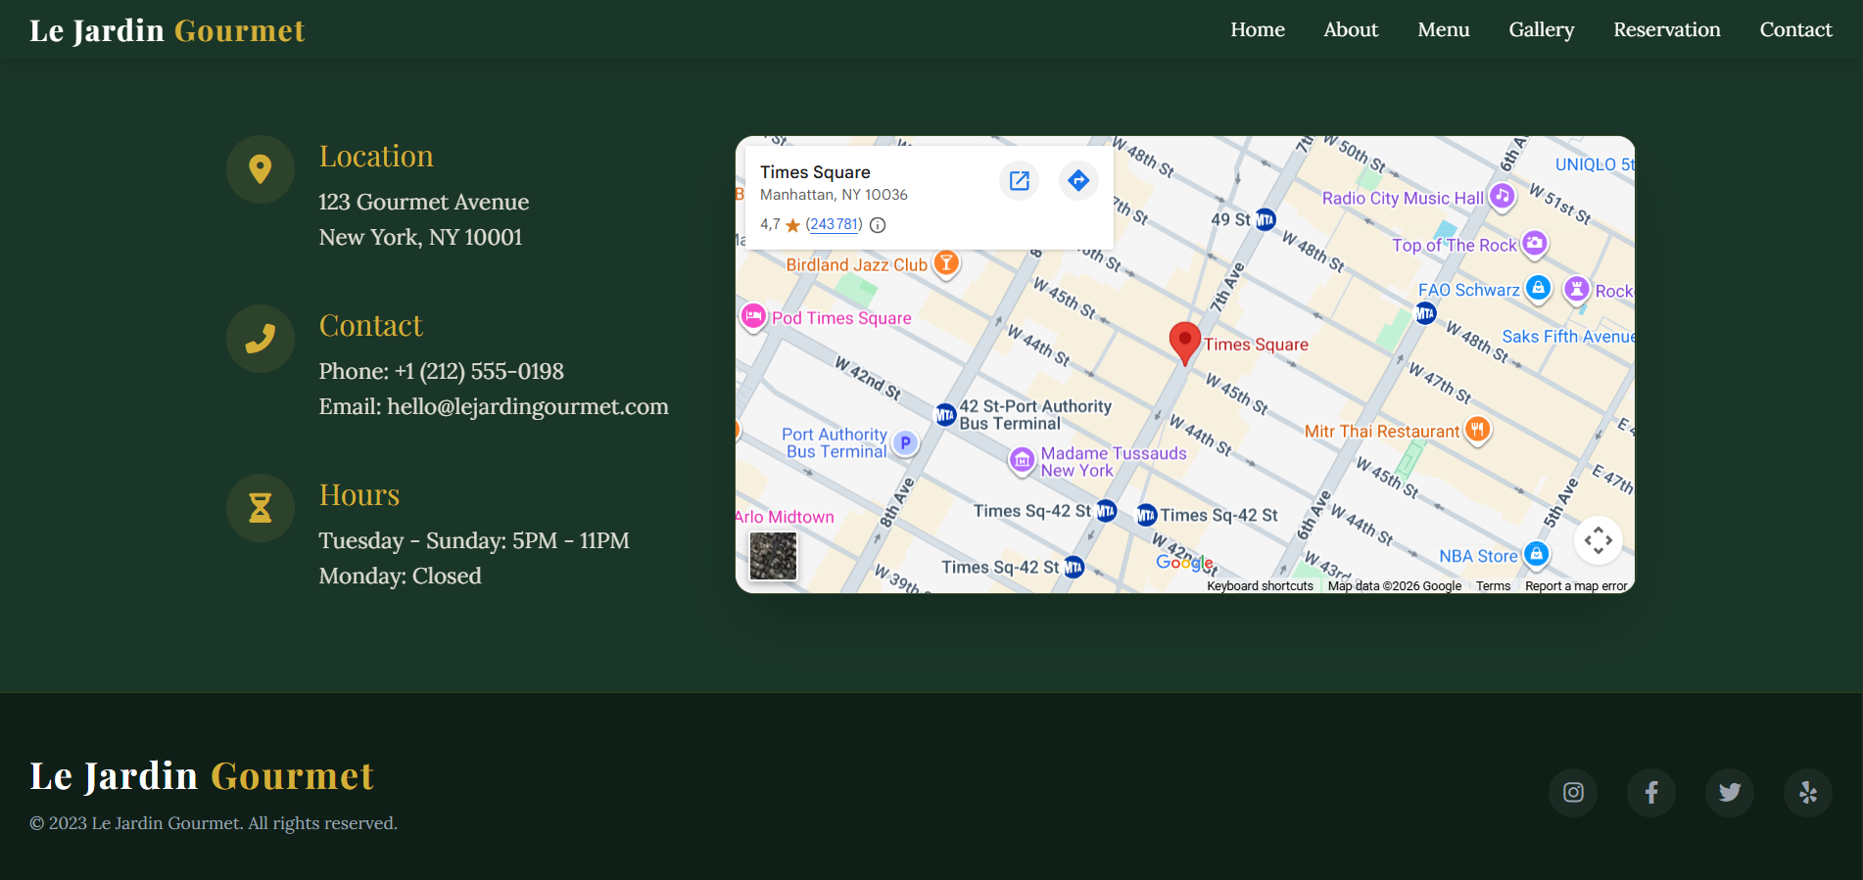This screenshot has width=1863, height=880.
Task: Open the Twitter footer icon
Action: 1730,792
